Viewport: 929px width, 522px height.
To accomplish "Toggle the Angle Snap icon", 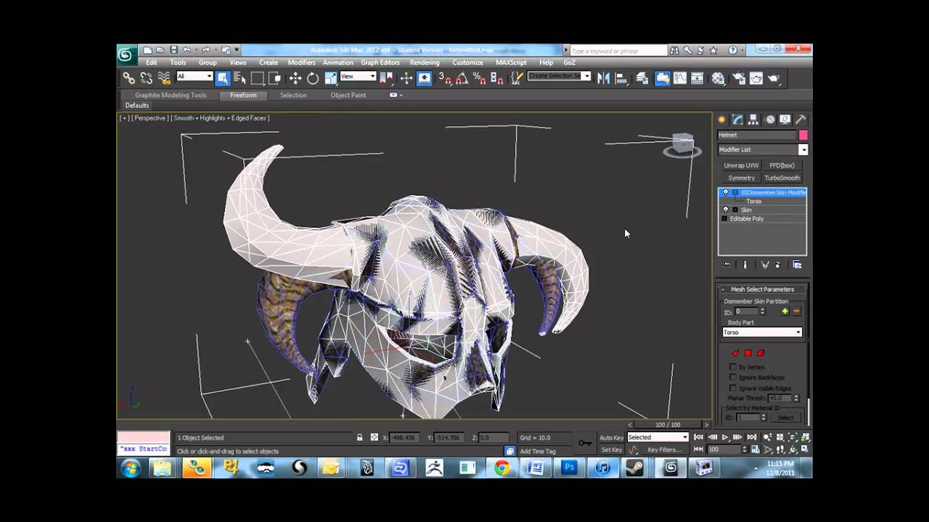I will click(462, 78).
